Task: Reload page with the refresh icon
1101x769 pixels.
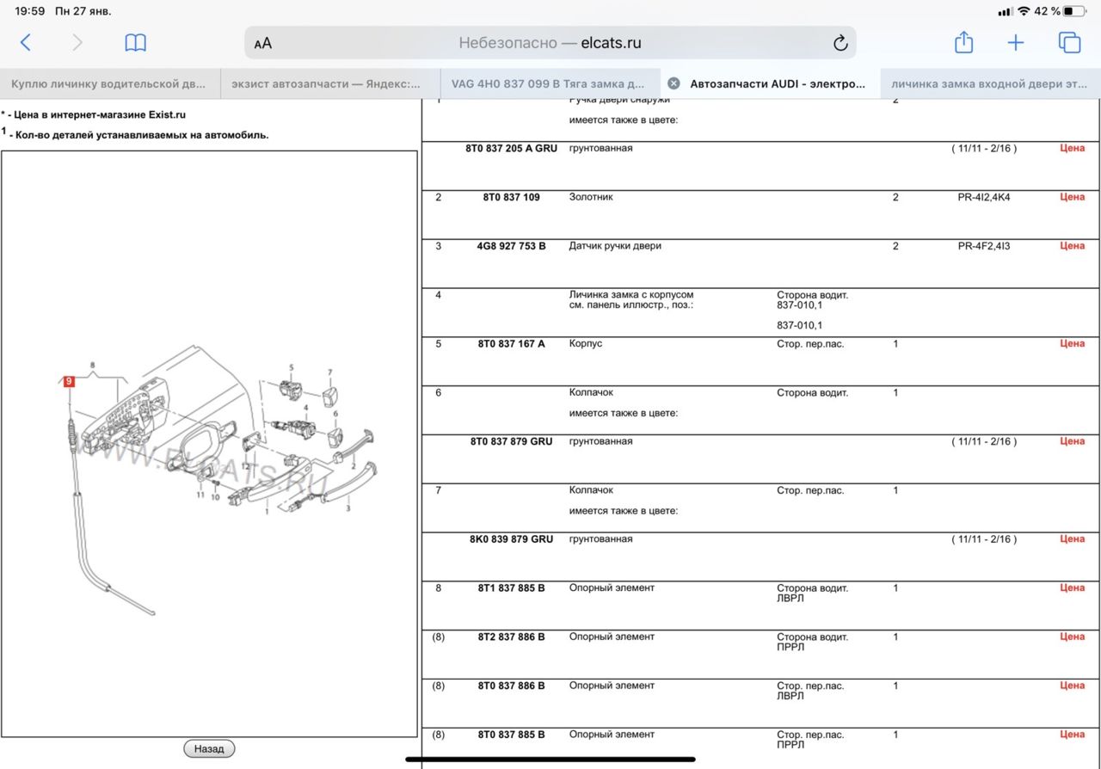Action: [840, 43]
